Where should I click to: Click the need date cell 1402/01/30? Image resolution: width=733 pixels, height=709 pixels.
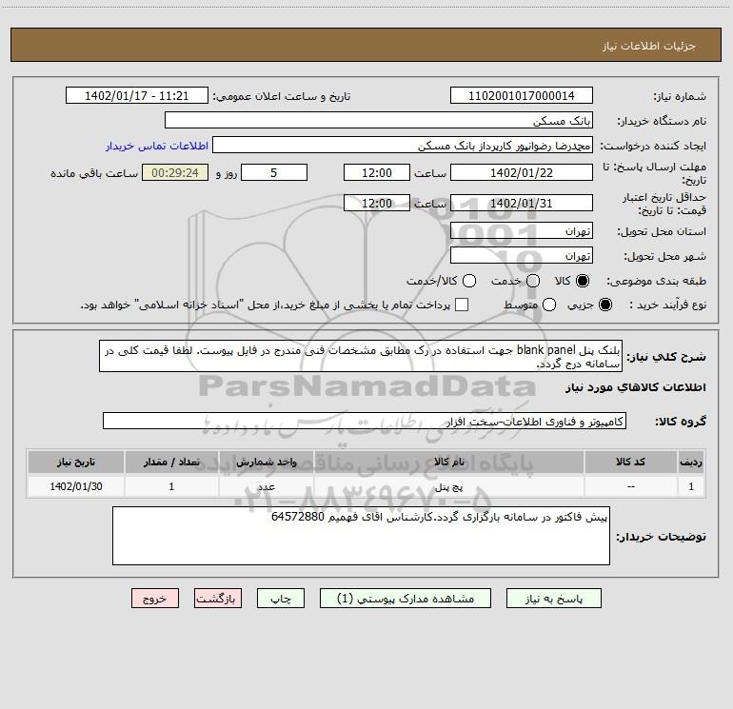tap(76, 486)
